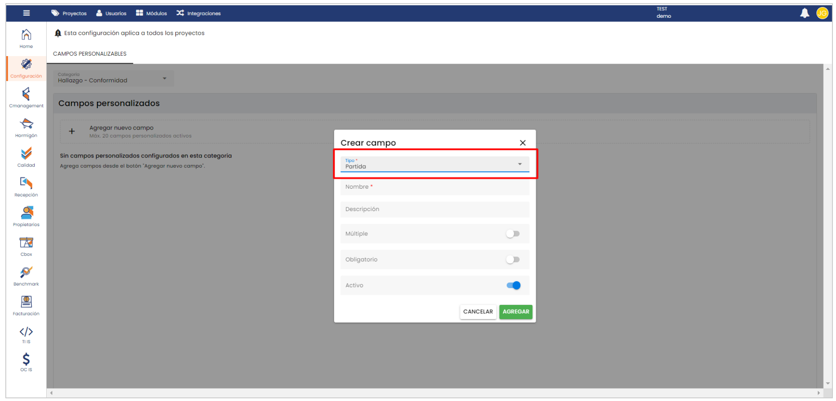Click the Benchmark sidebar icon
The width and height of the screenshot is (836, 401).
click(26, 273)
